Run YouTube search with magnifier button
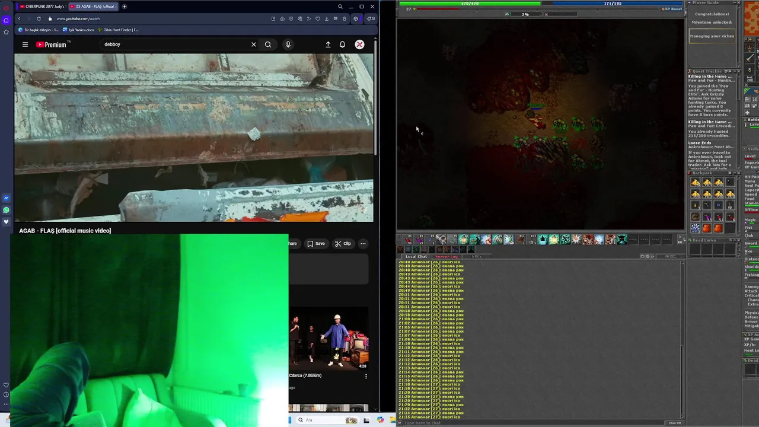This screenshot has height=427, width=759. [x=268, y=44]
